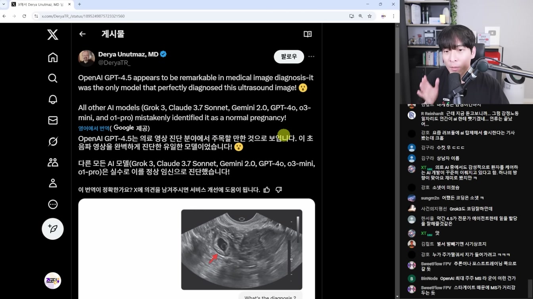Screen dimensions: 533x299
Task: Open the Profile person icon
Action: 53,183
